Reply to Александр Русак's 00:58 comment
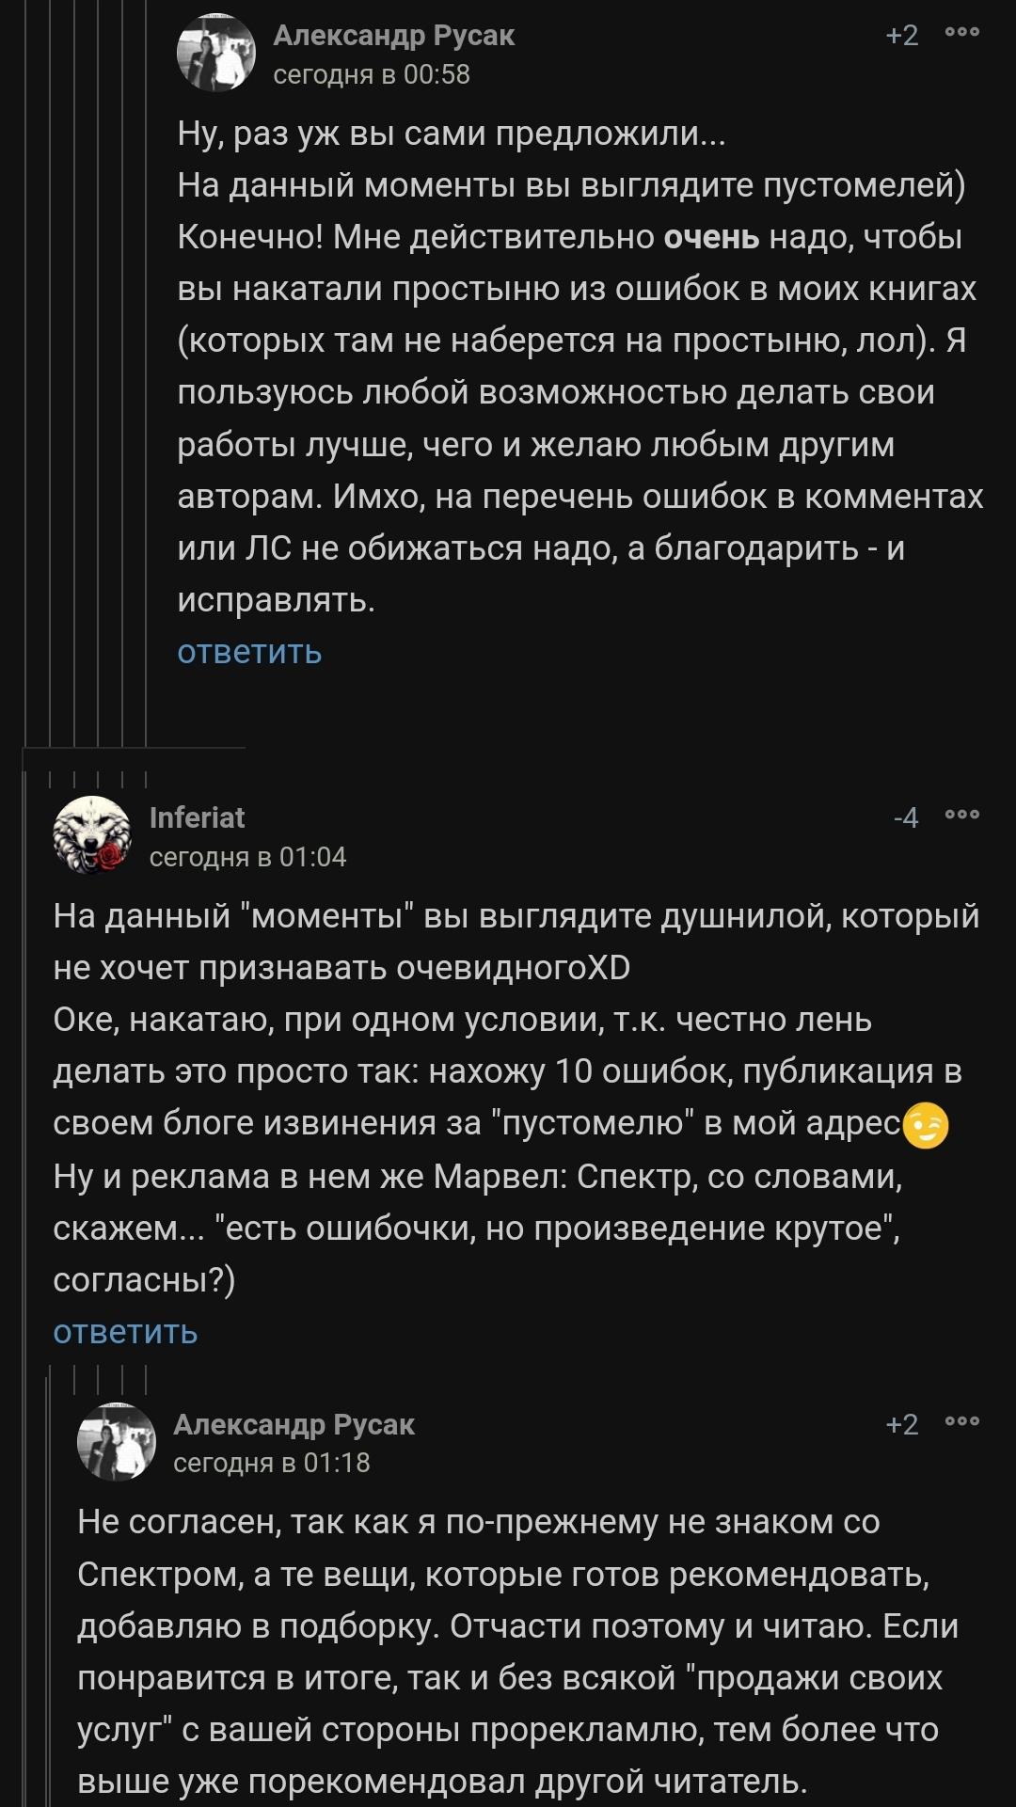Viewport: 1016px width, 1807px height. [249, 652]
